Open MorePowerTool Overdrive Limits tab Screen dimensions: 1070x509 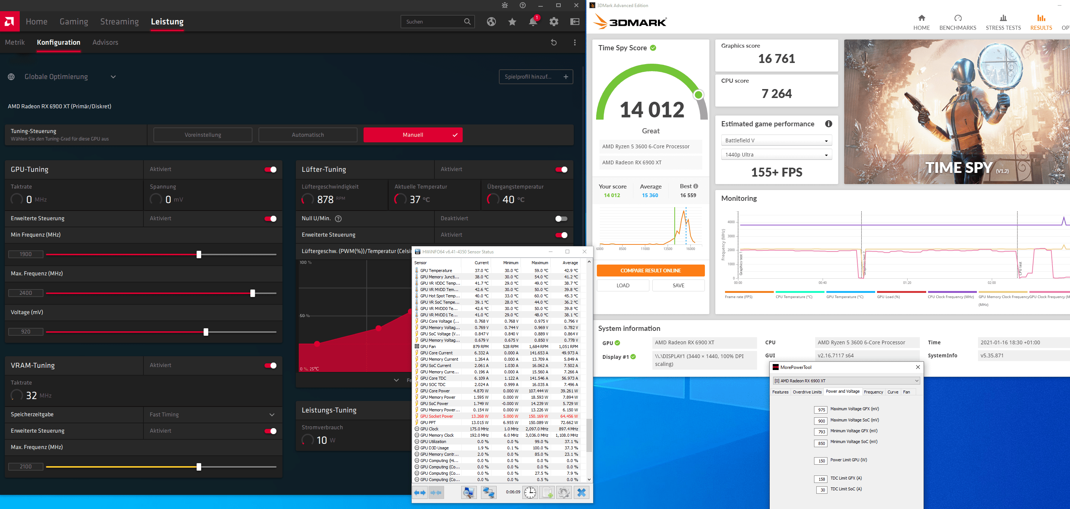coord(807,392)
